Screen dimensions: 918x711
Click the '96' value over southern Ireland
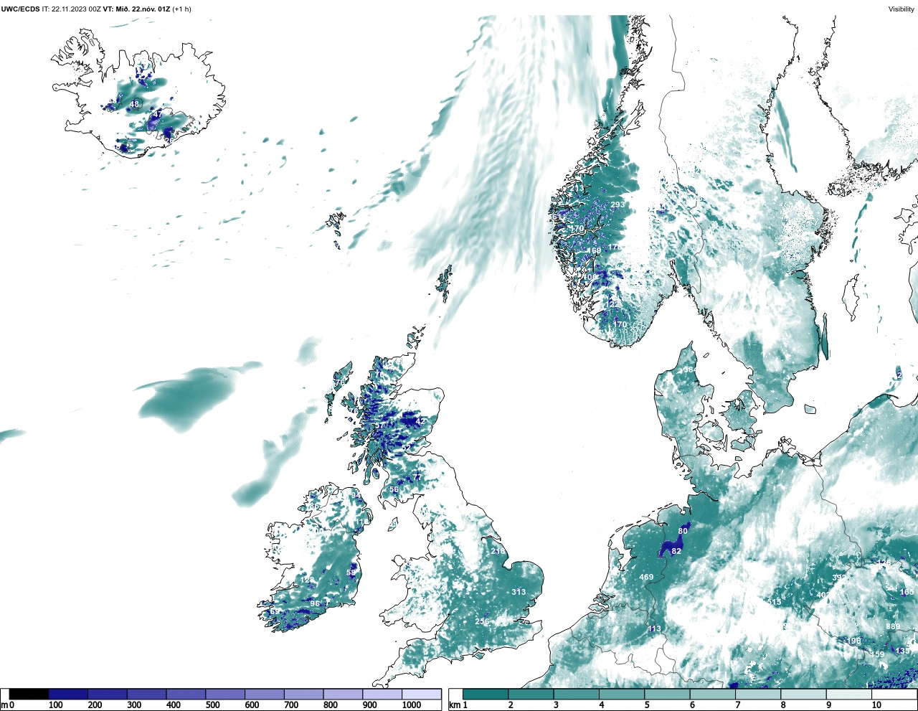314,604
